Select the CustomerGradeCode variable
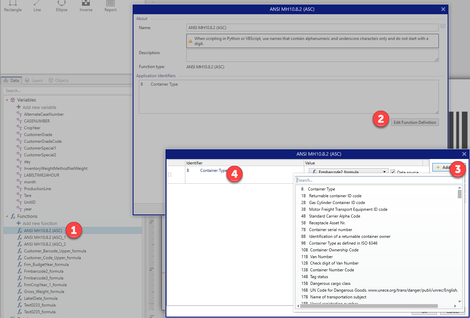Screen dimensions: 470x318 43,141
